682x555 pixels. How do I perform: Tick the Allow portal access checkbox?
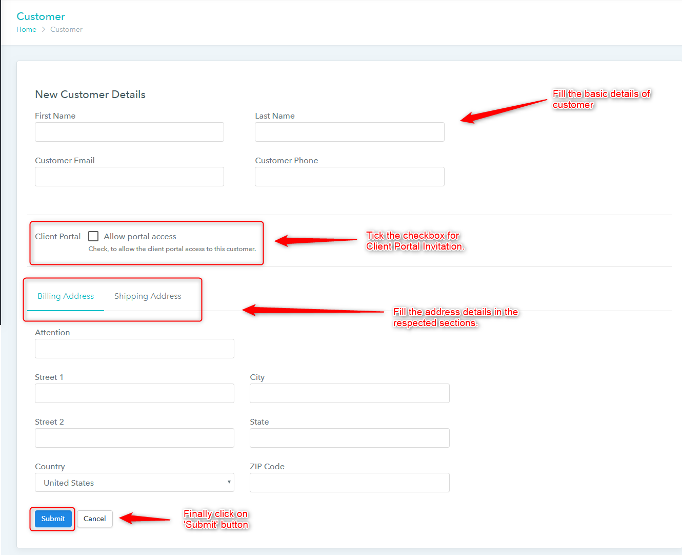(x=93, y=236)
